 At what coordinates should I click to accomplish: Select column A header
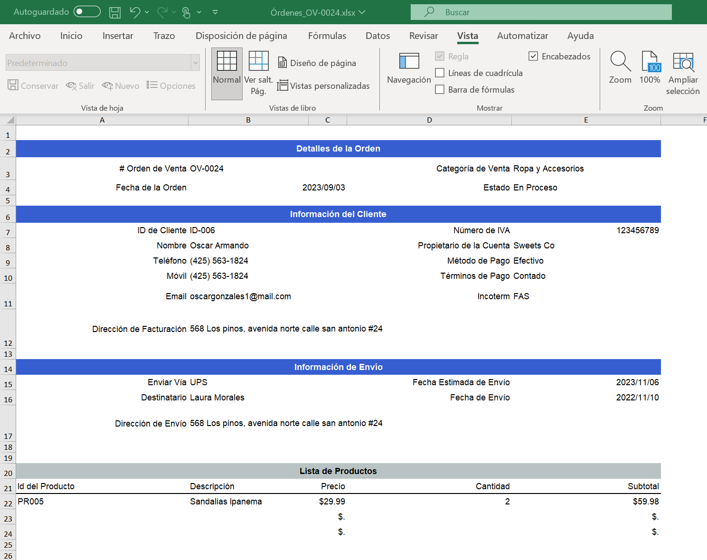[x=102, y=120]
